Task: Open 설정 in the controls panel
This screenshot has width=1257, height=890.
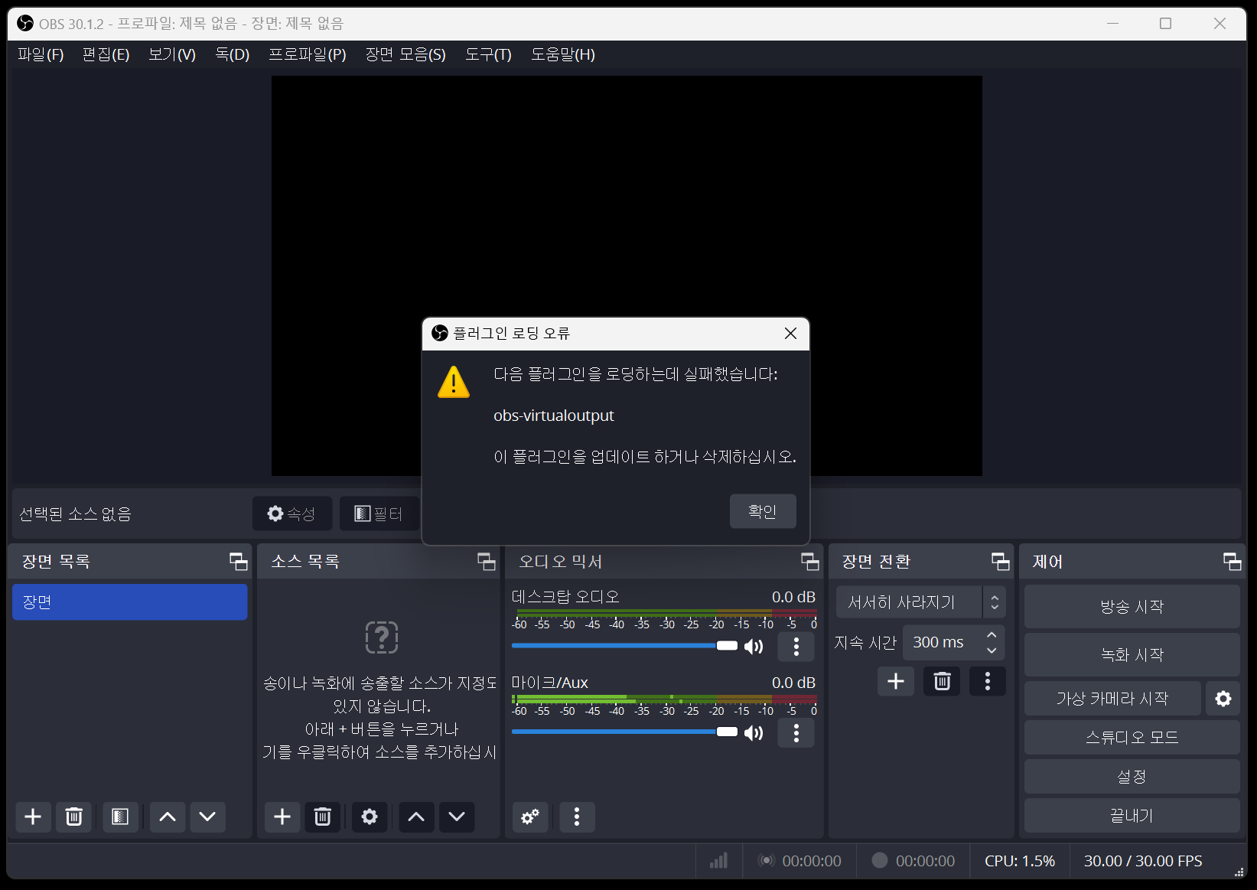Action: [1132, 777]
